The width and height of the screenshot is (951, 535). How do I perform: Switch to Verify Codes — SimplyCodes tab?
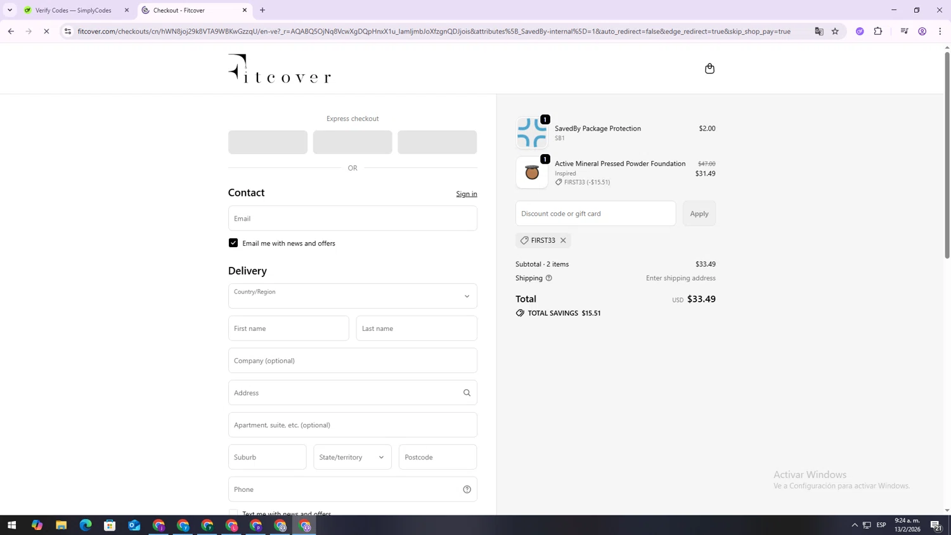coord(74,10)
